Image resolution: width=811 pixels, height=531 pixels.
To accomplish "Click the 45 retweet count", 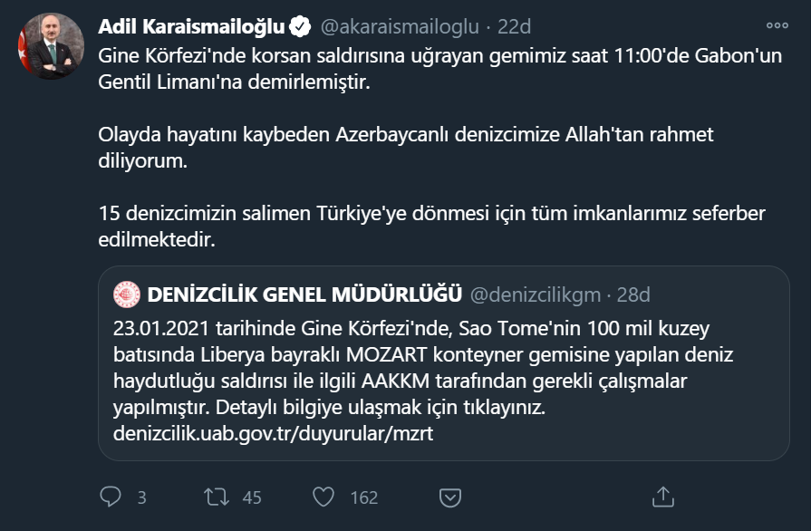I will (x=252, y=497).
